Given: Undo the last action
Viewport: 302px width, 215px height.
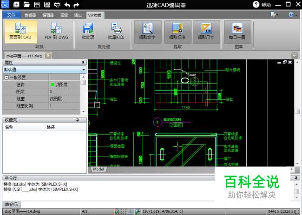Looking at the screenshot, I should (67, 5).
